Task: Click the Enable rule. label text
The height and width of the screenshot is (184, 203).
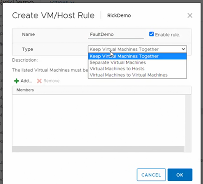Action: (168, 35)
